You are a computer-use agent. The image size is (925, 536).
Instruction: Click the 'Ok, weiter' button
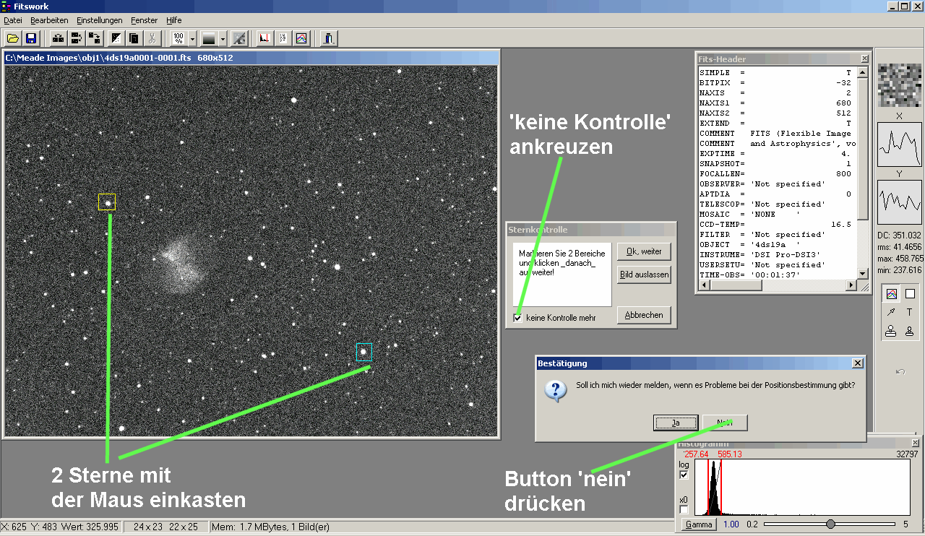pyautogui.click(x=643, y=251)
